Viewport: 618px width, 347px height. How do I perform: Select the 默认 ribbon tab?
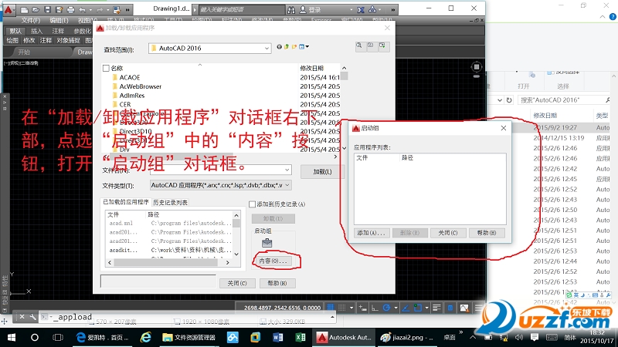(x=15, y=31)
